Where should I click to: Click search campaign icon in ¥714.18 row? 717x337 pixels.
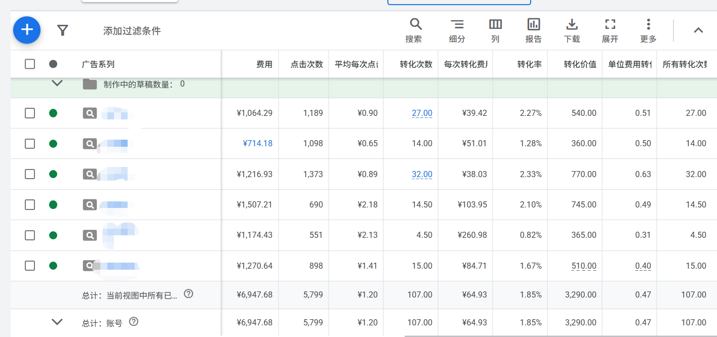tap(90, 144)
